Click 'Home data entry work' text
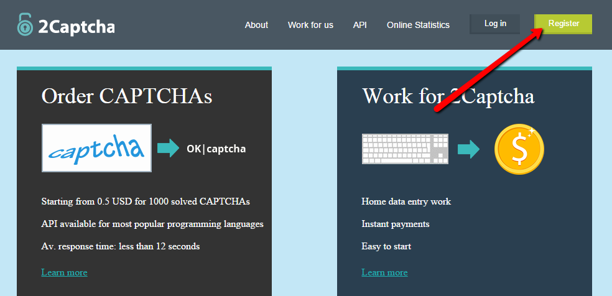612x296 pixels. (x=406, y=201)
